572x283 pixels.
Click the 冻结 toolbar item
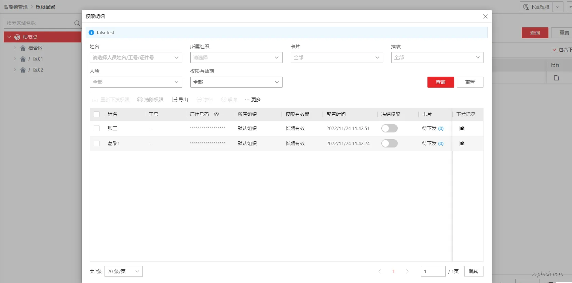coord(204,100)
